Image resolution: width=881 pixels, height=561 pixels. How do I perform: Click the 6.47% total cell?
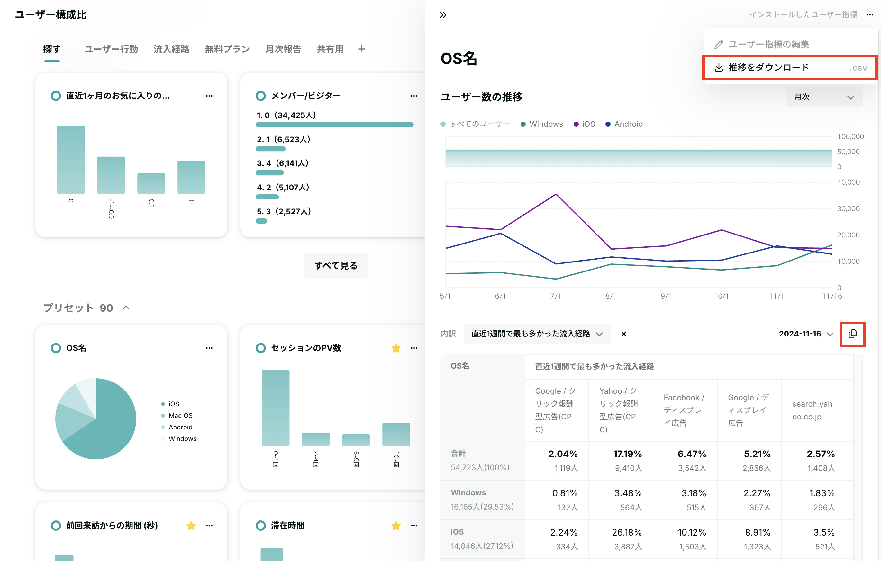(x=685, y=460)
